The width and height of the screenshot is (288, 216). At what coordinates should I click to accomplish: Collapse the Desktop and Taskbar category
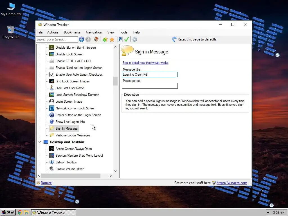(40, 142)
